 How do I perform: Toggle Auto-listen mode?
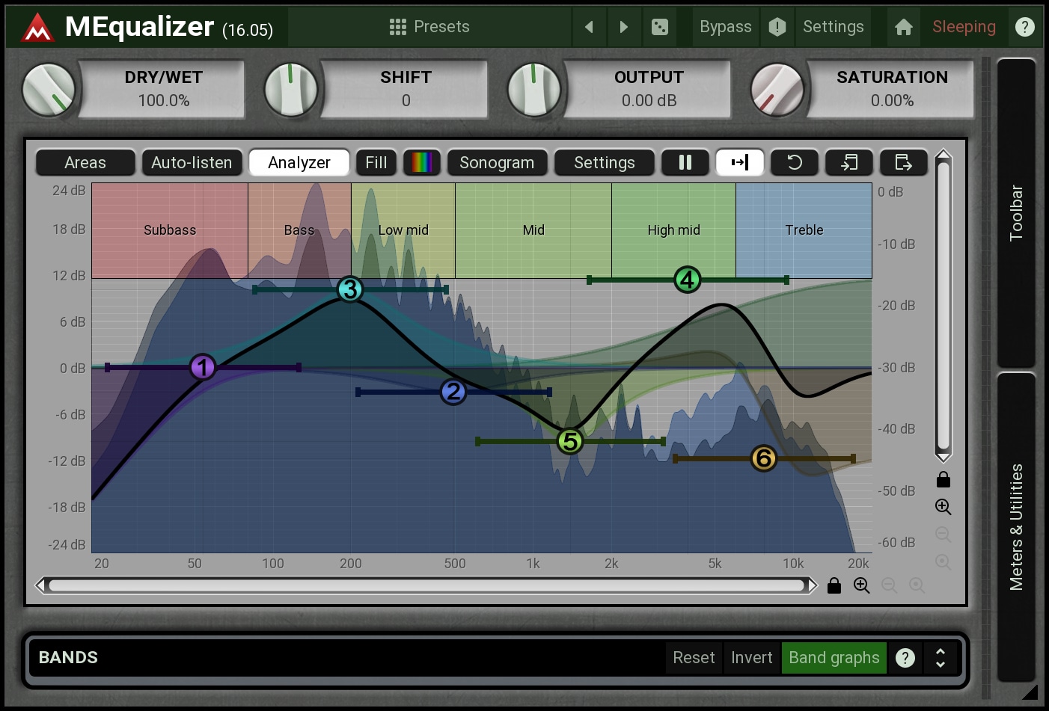pos(192,162)
